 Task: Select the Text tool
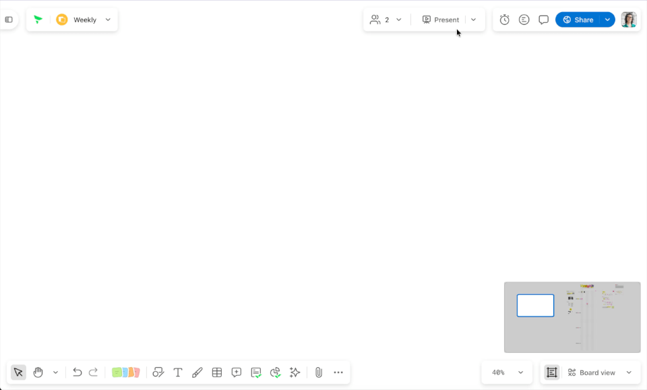pyautogui.click(x=178, y=372)
